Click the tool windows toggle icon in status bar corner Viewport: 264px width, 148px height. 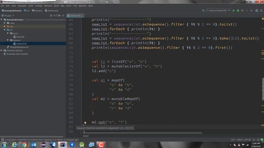pos(2,140)
